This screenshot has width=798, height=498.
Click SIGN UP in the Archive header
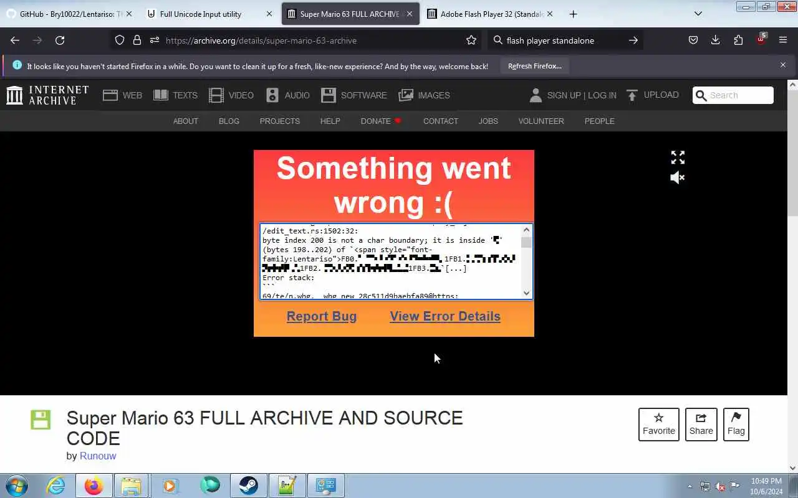(564, 95)
